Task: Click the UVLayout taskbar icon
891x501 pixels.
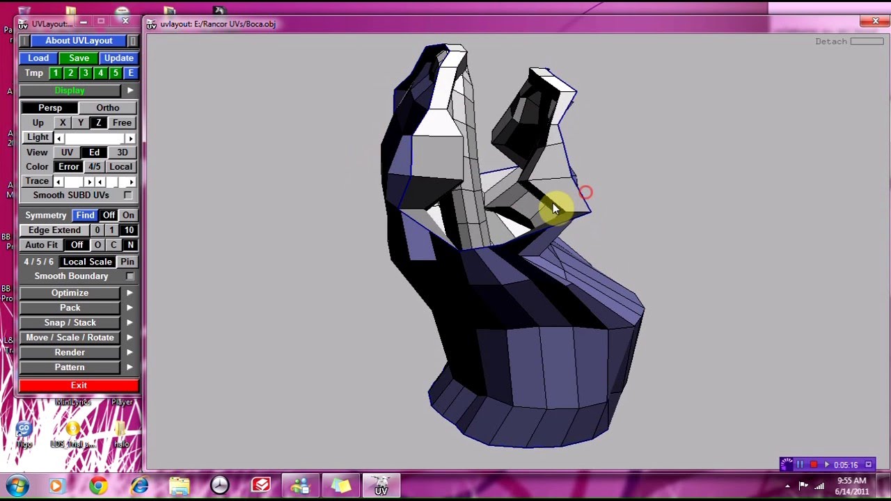Action: point(381,486)
